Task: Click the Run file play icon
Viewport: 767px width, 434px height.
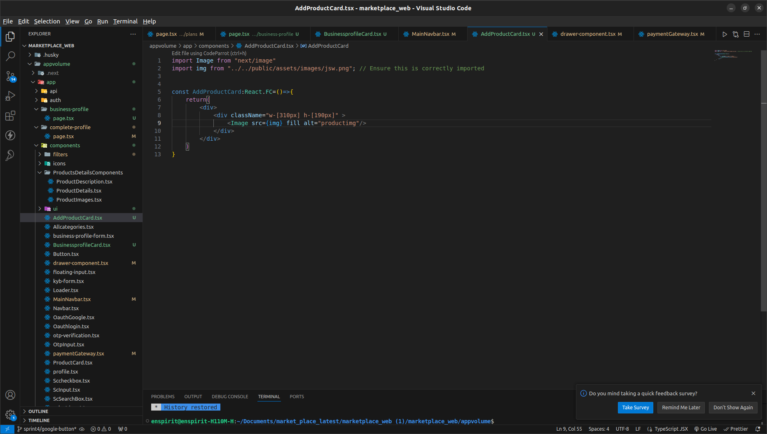Action: pyautogui.click(x=725, y=34)
